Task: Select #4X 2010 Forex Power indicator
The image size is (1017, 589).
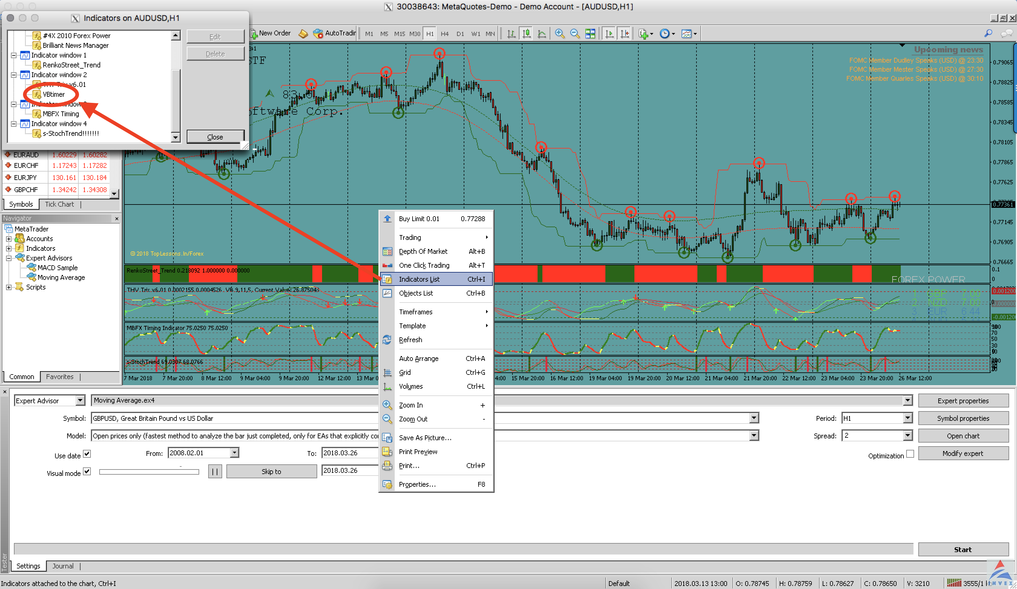Action: pyautogui.click(x=76, y=35)
